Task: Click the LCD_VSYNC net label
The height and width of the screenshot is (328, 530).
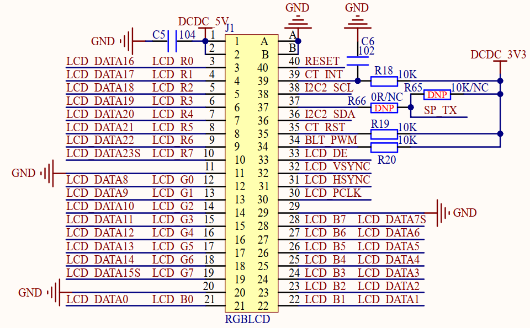Action: click(x=337, y=166)
